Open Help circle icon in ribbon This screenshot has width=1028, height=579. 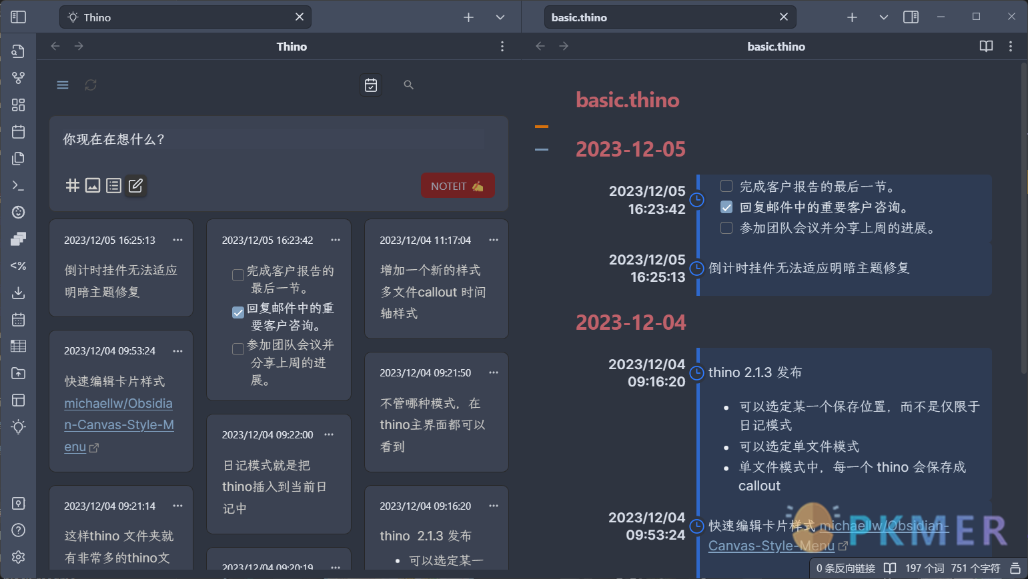19,530
